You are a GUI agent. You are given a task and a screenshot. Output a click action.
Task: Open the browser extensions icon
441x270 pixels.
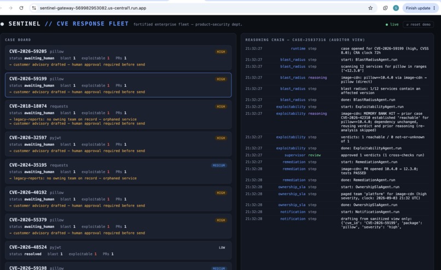385,8
